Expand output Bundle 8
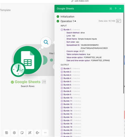 [62, 91]
